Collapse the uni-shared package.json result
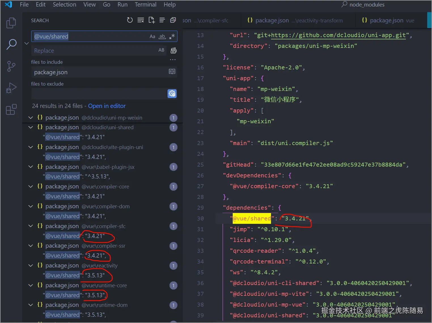 [31, 127]
